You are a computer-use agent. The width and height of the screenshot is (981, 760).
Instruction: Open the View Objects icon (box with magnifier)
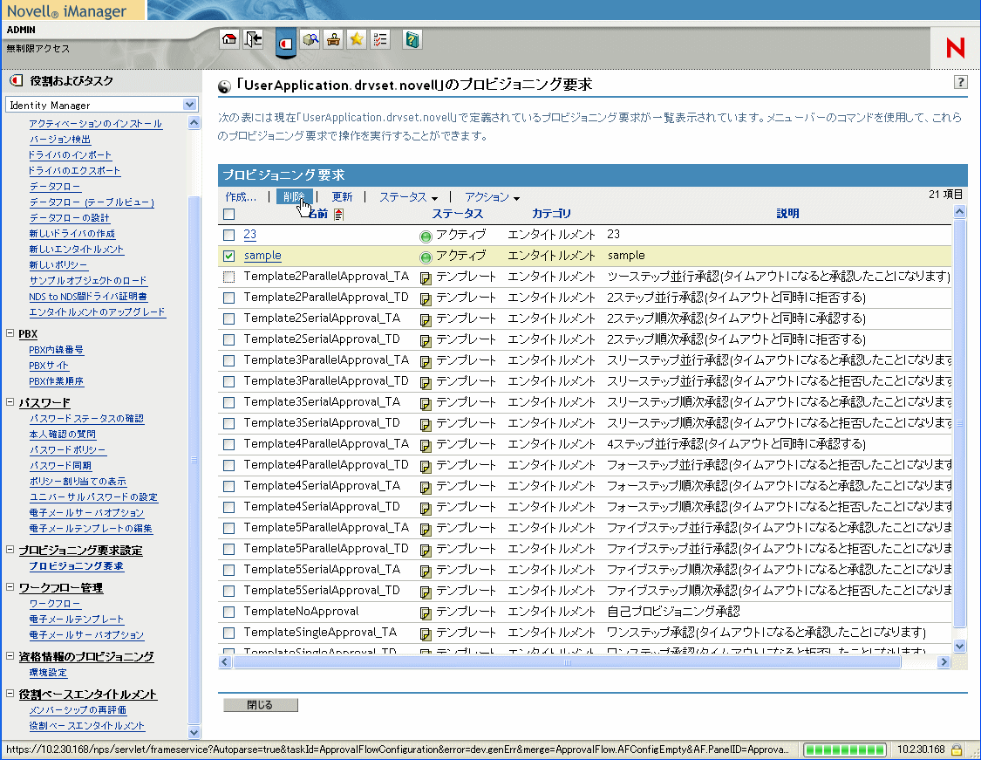tap(310, 40)
